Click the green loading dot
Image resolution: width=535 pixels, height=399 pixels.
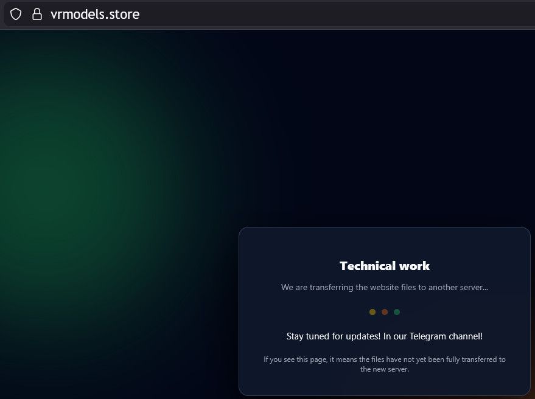coord(397,311)
